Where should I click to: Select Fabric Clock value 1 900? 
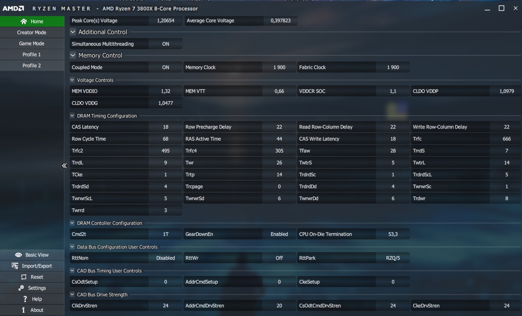tap(393, 67)
